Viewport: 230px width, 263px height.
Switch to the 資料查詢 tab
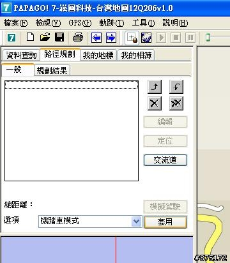21,56
